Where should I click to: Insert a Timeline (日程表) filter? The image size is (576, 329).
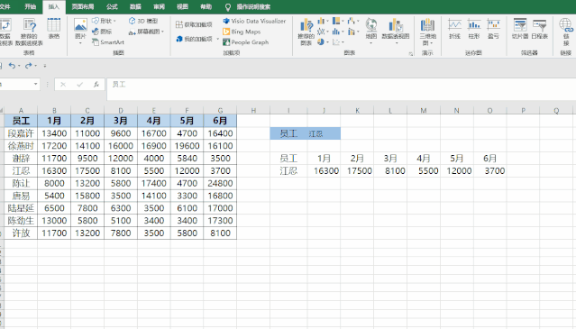click(x=539, y=29)
